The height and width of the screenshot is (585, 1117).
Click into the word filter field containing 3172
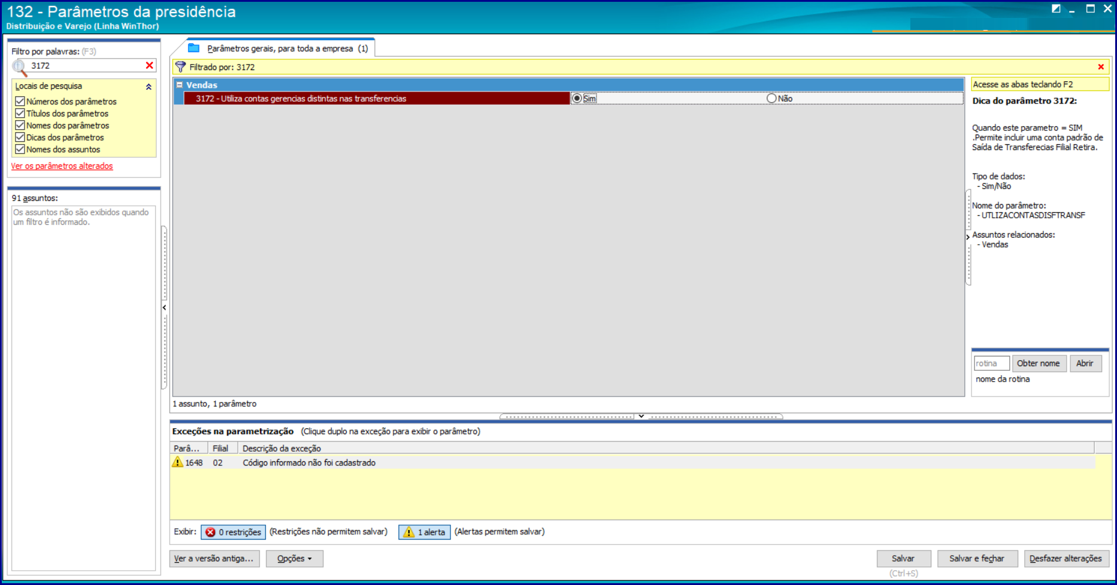87,66
